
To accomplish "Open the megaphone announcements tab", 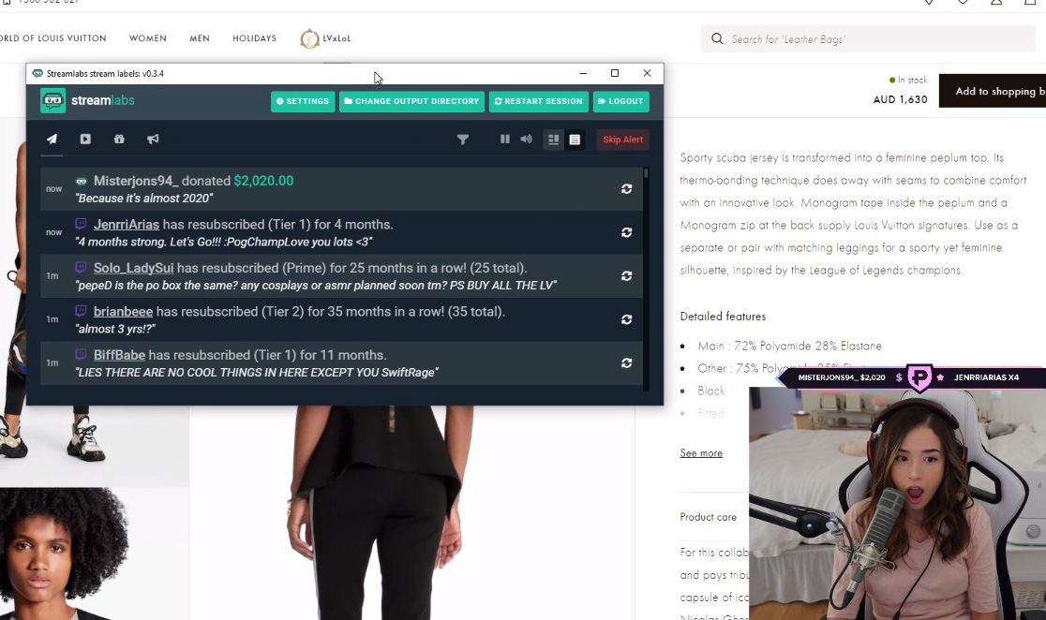I will coord(153,140).
